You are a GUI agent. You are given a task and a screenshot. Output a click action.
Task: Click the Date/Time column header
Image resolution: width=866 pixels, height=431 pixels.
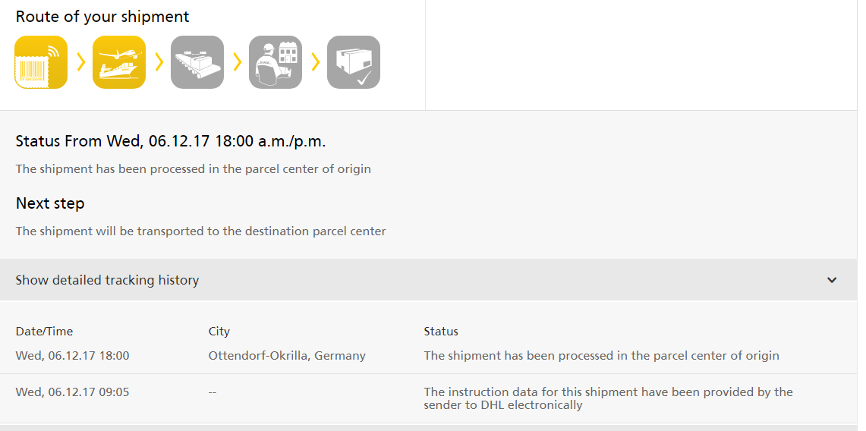click(x=44, y=332)
